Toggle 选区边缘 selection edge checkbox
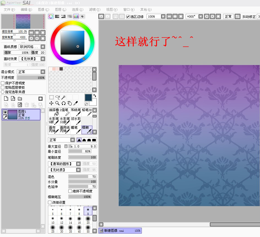260x237 pixels. 128,17
